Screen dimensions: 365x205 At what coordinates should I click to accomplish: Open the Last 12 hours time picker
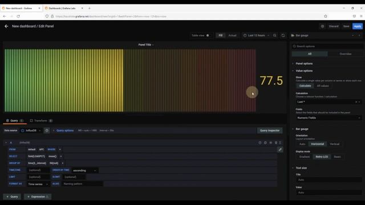[x=256, y=35]
